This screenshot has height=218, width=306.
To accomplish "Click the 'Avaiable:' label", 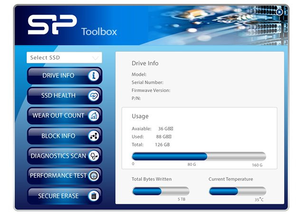I will click(142, 128).
